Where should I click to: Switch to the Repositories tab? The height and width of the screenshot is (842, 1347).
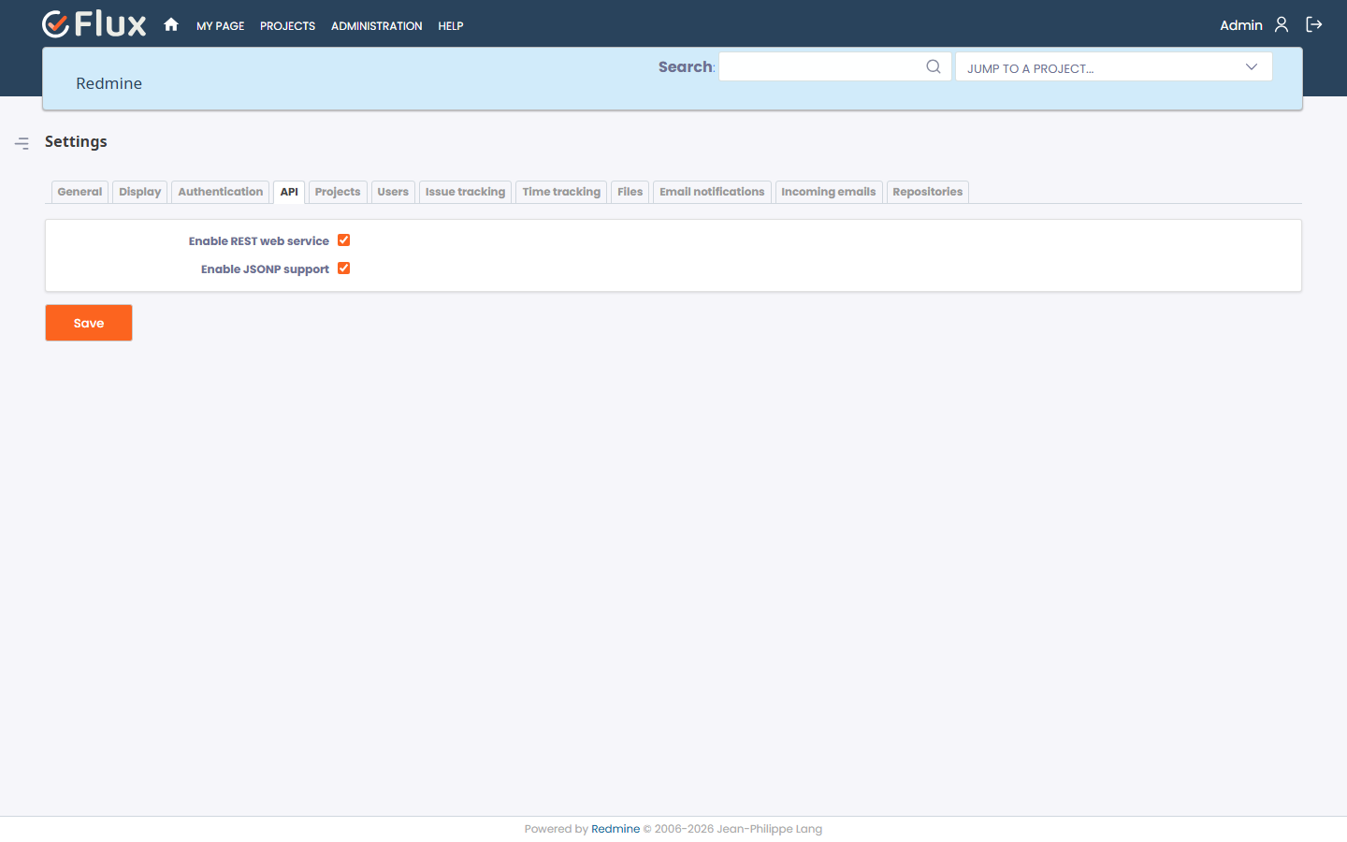tap(928, 192)
